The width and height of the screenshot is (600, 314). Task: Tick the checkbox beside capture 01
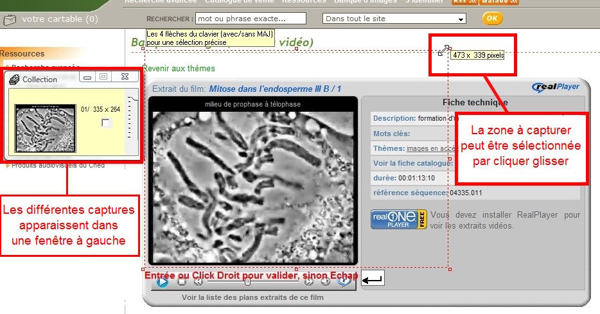(107, 123)
